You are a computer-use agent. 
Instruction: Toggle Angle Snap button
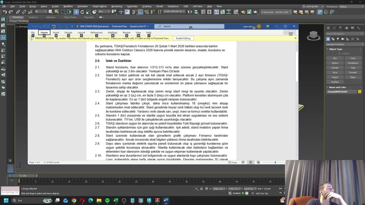140,12
